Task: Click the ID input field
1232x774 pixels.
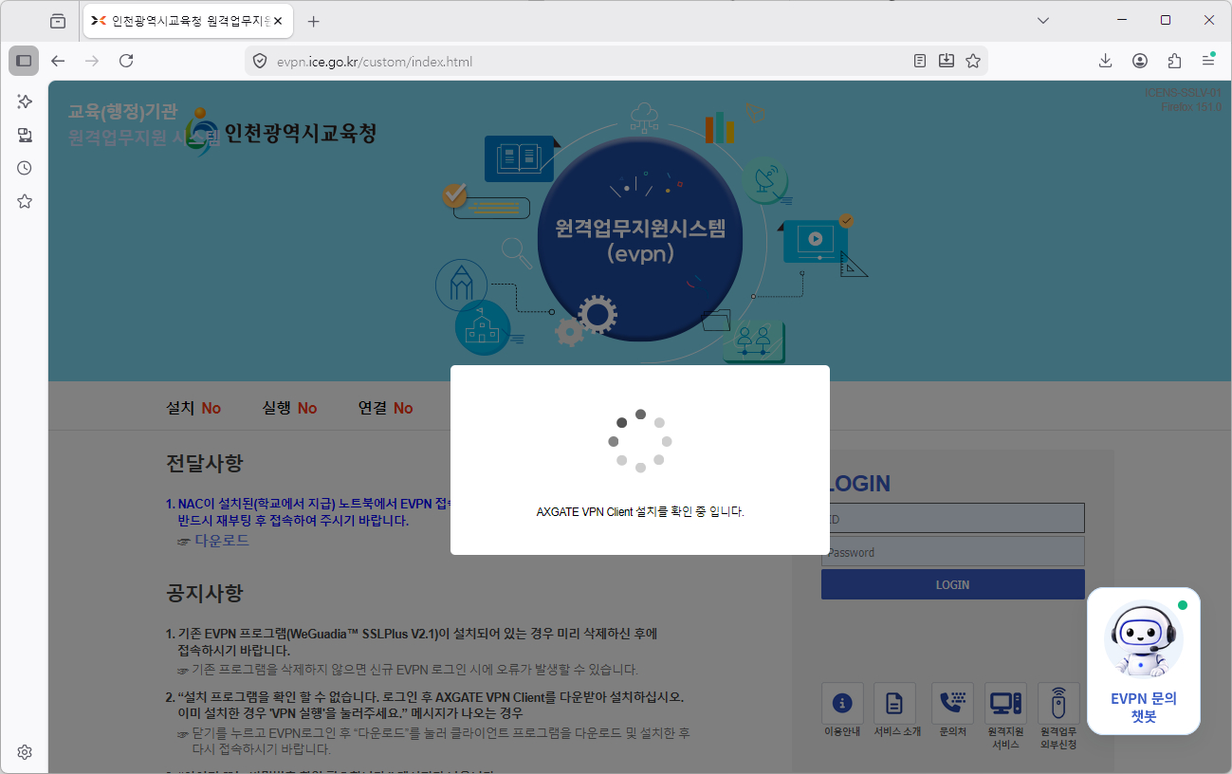Action: pos(952,518)
